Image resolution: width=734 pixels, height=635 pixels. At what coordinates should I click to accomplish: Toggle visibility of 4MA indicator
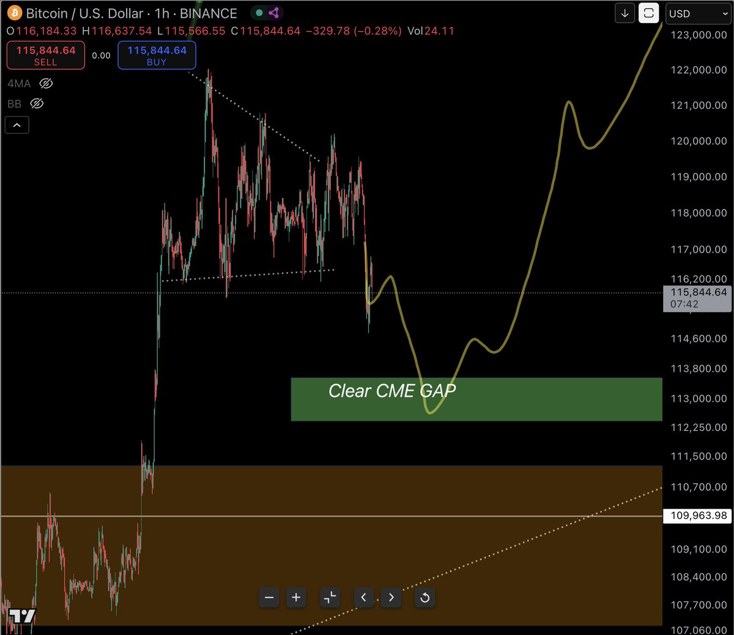[46, 84]
